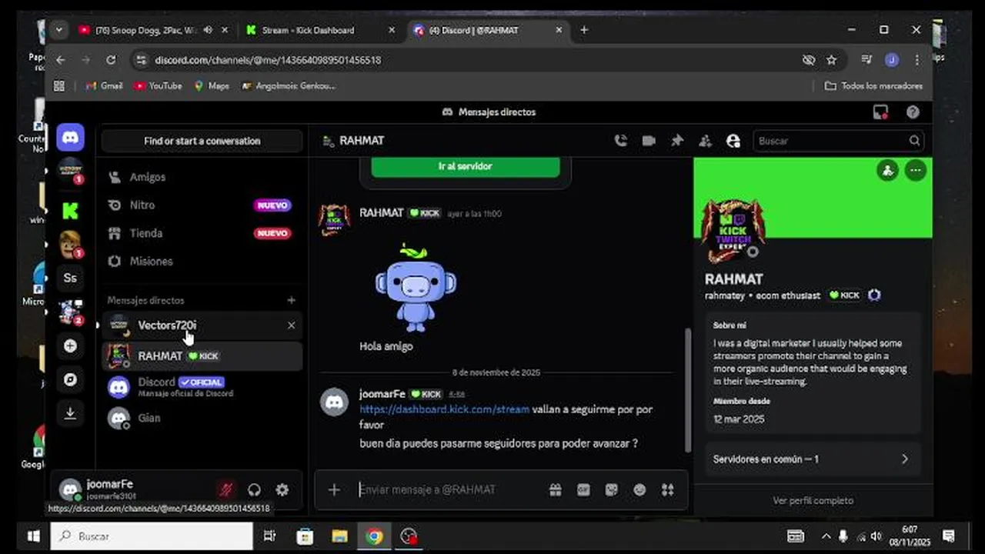Open the Todos los marcadores folder

tap(873, 86)
